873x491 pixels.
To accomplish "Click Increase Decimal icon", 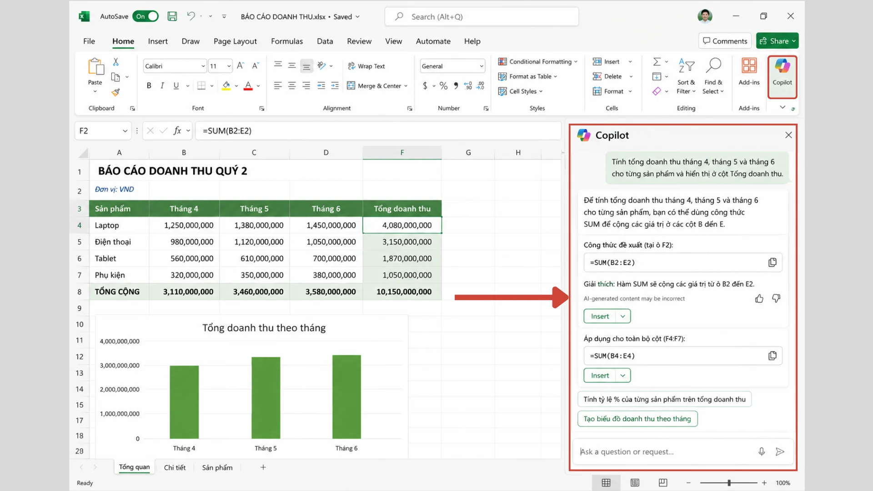I will 468,85.
